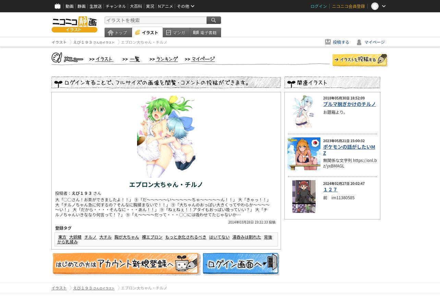Click the magnifier search button
440x297 pixels.
[214, 20]
